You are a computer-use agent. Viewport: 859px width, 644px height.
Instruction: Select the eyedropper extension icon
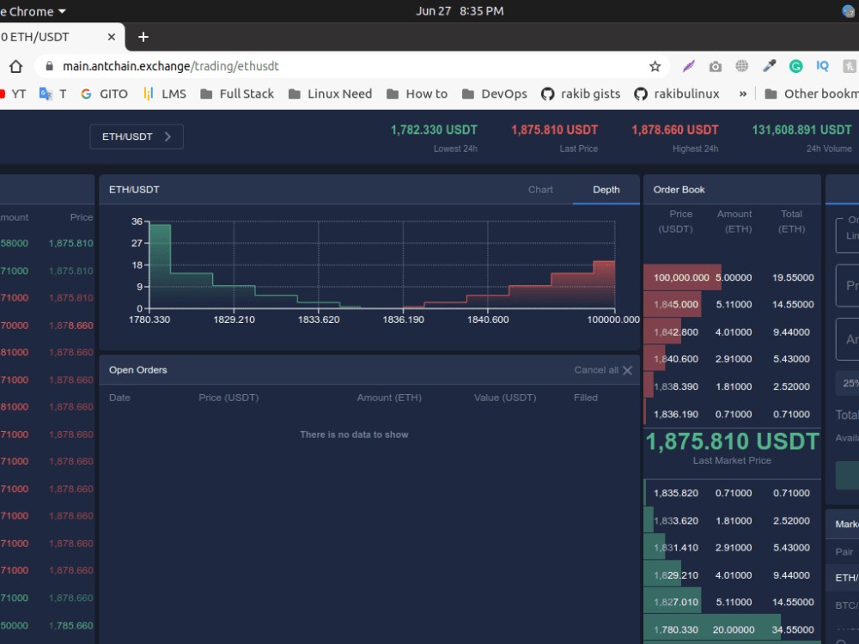pyautogui.click(x=769, y=65)
